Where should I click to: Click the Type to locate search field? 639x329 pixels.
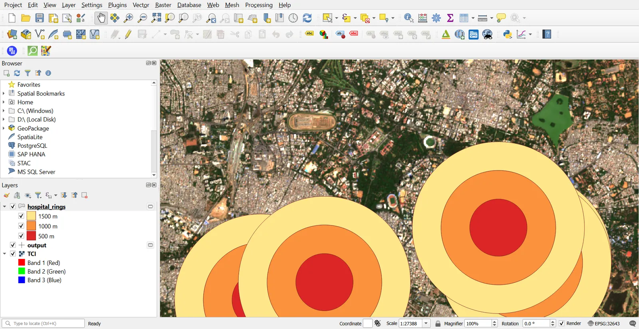click(x=43, y=323)
